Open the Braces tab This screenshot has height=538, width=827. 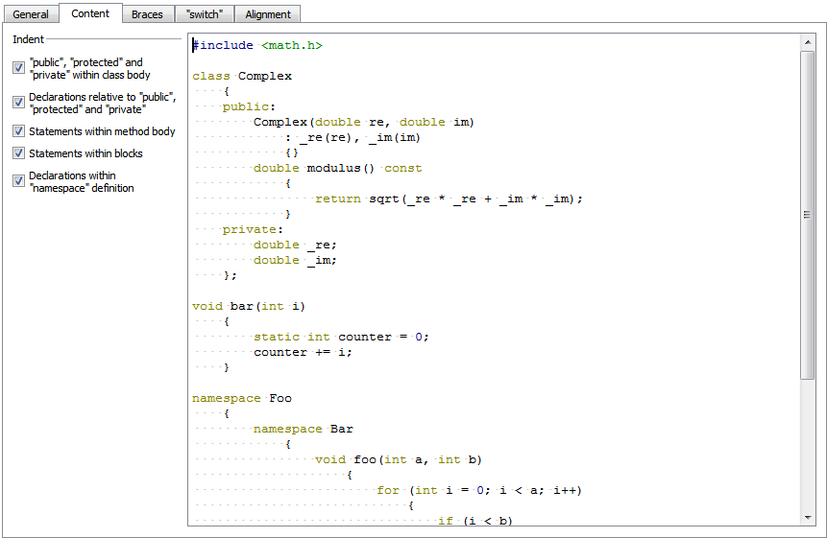pos(147,14)
